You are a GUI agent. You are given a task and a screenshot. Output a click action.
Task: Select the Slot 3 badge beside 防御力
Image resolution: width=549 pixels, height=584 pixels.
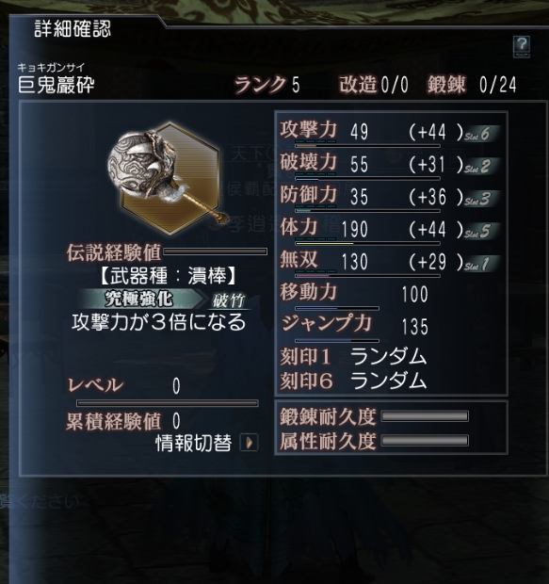click(480, 199)
